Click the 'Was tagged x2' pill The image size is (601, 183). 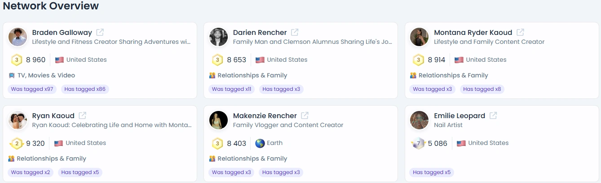pyautogui.click(x=31, y=172)
